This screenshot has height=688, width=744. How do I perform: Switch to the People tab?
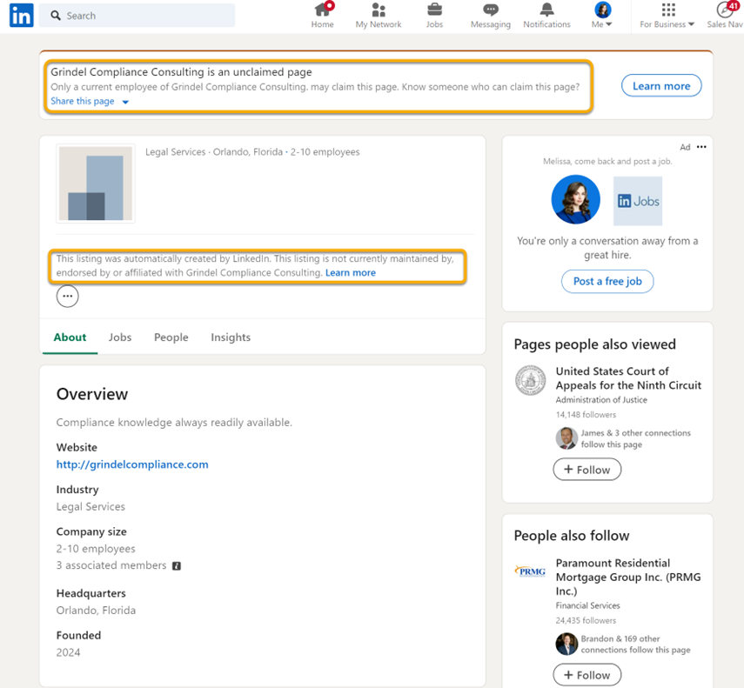[x=171, y=337]
